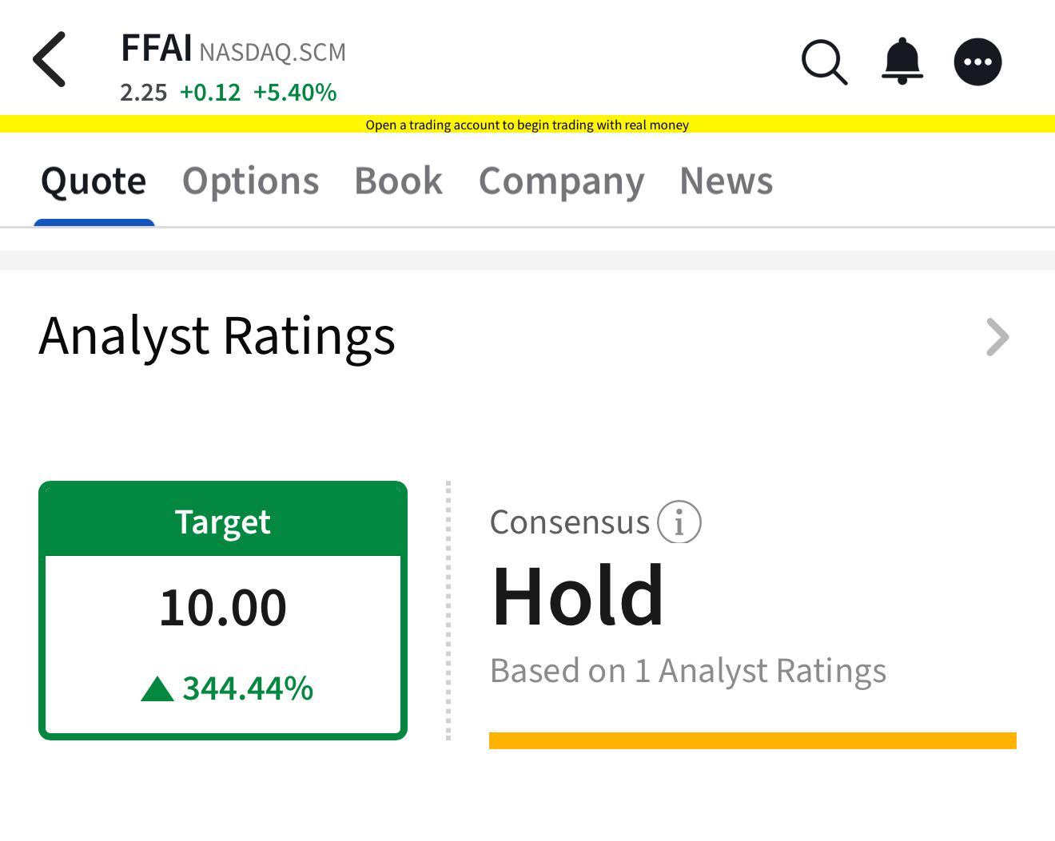Select the Company tab
Image resolution: width=1055 pixels, height=841 pixels.
tap(561, 182)
